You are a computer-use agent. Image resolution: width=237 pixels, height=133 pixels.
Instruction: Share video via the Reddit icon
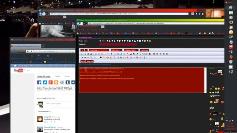[62, 82]
